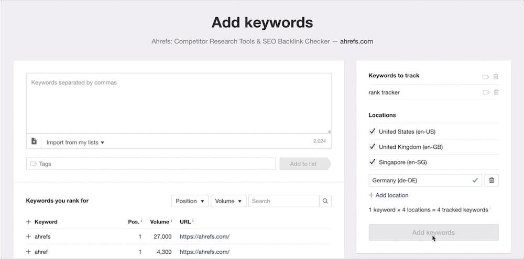Click the Add keywords button
The height and width of the screenshot is (259, 524).
click(x=433, y=232)
